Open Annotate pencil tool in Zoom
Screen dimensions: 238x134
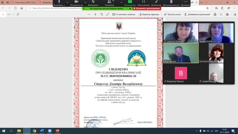pos(156,3)
